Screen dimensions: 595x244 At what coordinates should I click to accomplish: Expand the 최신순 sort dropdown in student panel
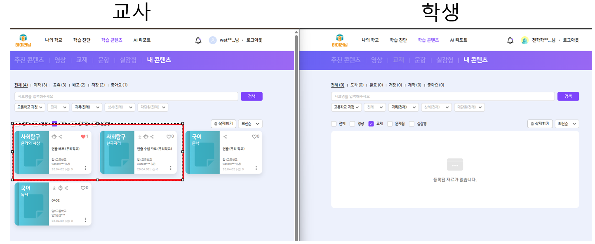(x=567, y=124)
